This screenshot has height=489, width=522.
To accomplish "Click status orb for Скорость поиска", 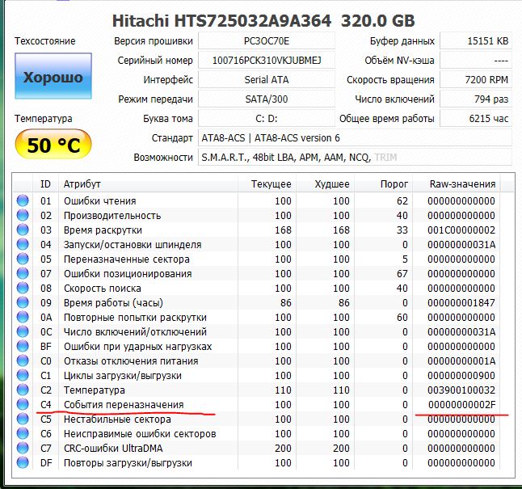I will tap(23, 288).
